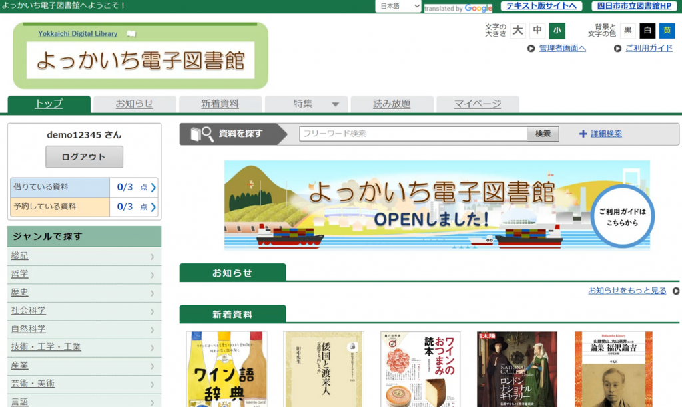
Task: Click the circular ご利用ガイド badge on banner
Action: [621, 217]
